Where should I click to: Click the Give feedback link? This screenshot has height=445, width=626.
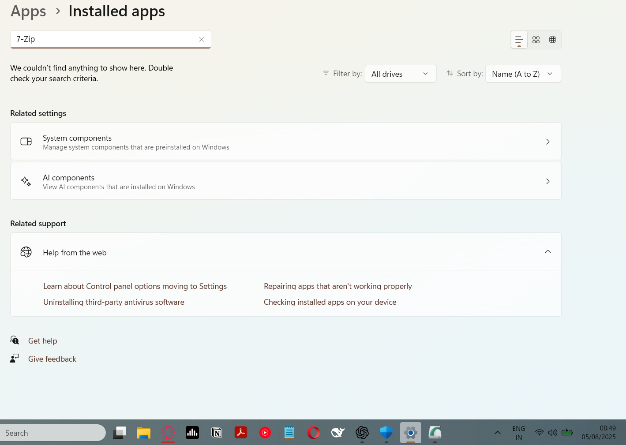coord(52,359)
